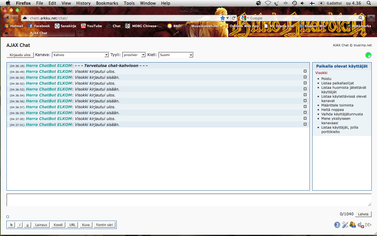Open the Outlook Web App bookmark
This screenshot has height=236, width=377.
click(x=241, y=26)
